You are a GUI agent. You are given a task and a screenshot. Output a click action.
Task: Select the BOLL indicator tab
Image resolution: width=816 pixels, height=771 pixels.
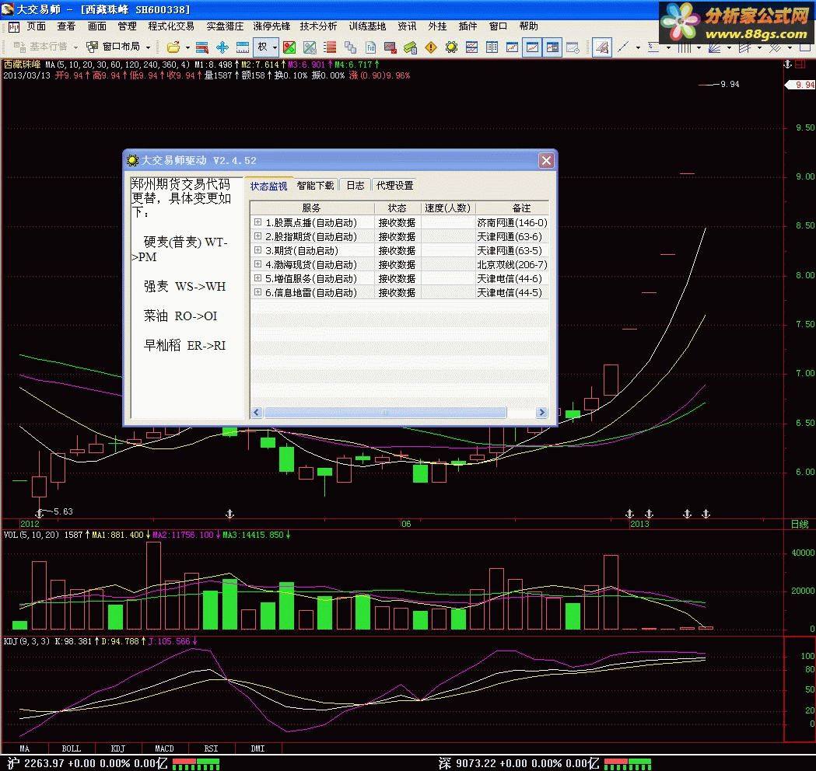point(72,748)
